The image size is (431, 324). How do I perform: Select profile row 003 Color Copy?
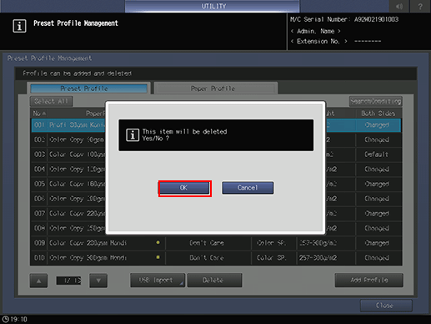[216, 154]
